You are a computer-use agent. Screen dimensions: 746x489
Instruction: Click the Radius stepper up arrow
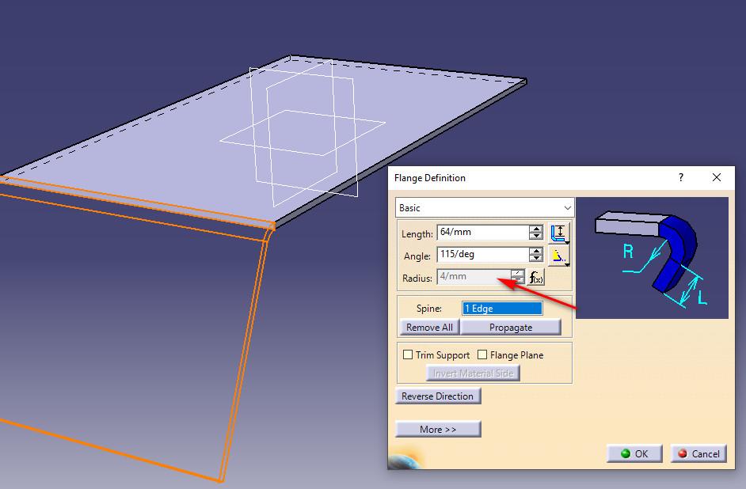[x=519, y=273]
